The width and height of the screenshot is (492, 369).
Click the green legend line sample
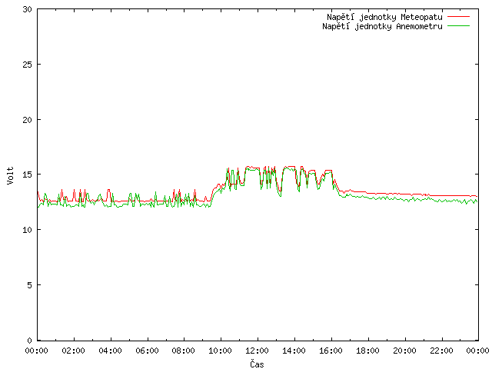click(458, 25)
